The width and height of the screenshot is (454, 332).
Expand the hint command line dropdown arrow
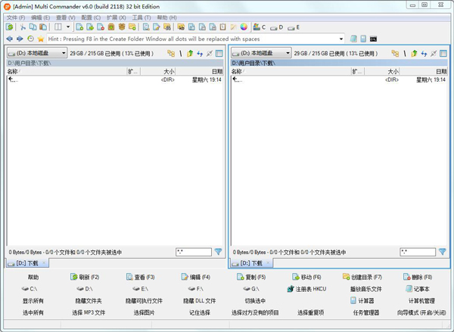pos(341,39)
